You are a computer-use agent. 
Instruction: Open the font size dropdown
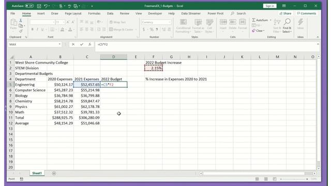pos(64,22)
